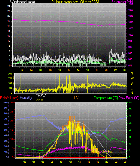Click the 24 hour graph day title
140x166 pixels.
coord(75,1)
